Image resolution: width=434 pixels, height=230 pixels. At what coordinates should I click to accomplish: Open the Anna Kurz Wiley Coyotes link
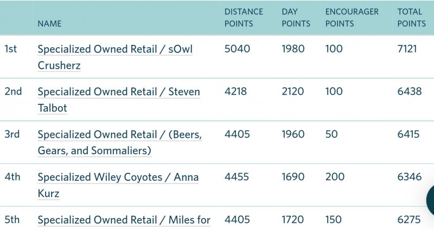[118, 185]
